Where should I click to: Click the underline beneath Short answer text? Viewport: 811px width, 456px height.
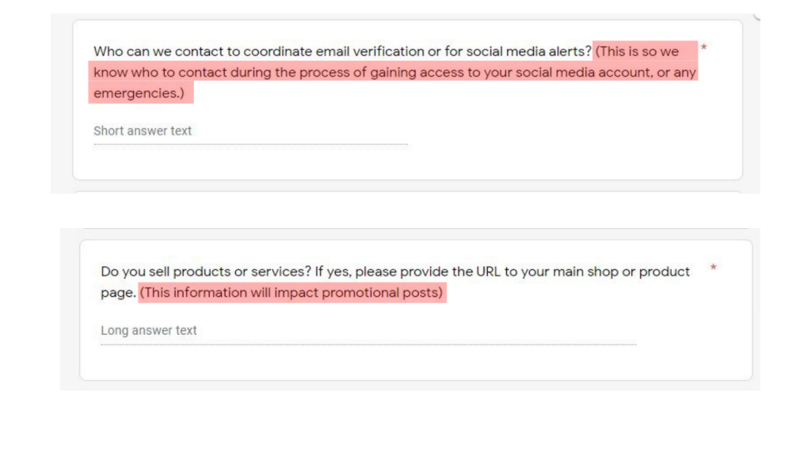pyautogui.click(x=250, y=143)
